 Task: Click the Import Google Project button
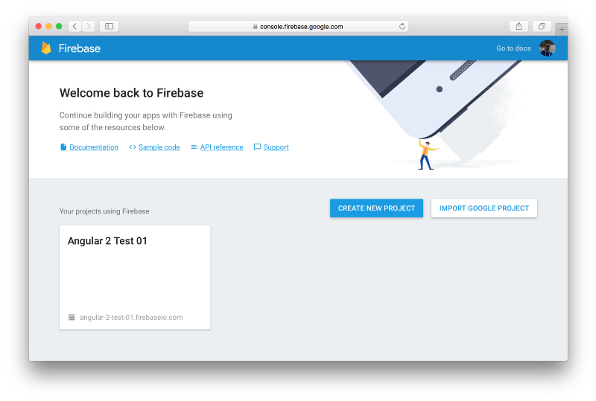point(484,208)
